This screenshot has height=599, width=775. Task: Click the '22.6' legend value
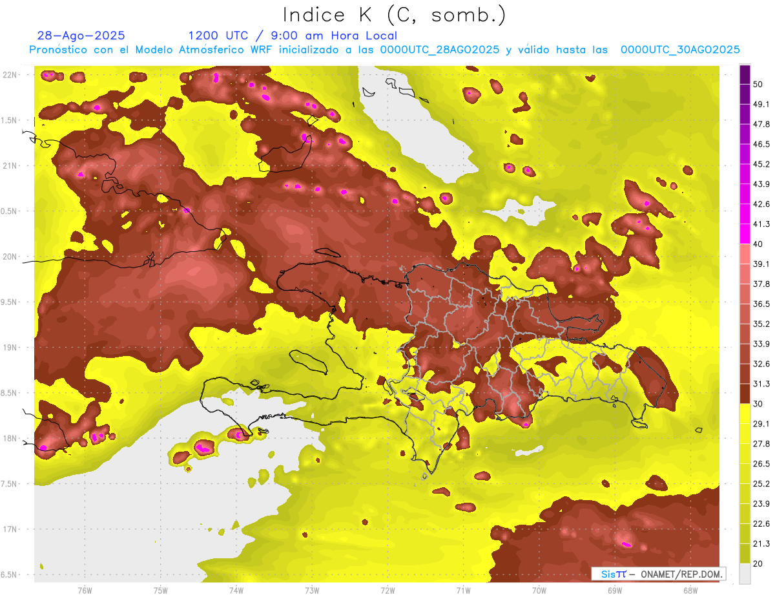point(761,524)
